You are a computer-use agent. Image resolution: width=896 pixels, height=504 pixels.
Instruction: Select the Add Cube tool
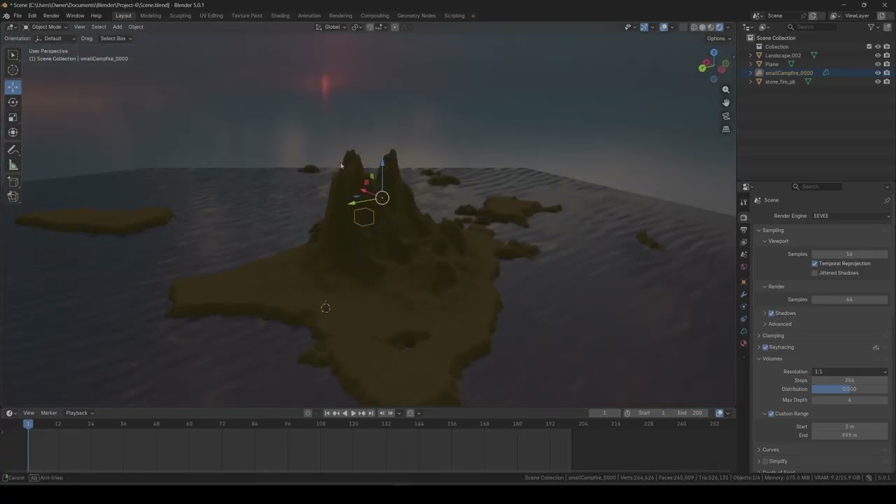13,182
